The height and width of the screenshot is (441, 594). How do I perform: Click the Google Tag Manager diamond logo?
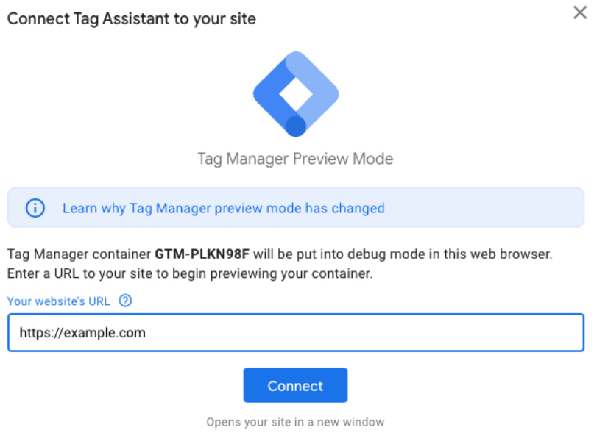[x=296, y=94]
